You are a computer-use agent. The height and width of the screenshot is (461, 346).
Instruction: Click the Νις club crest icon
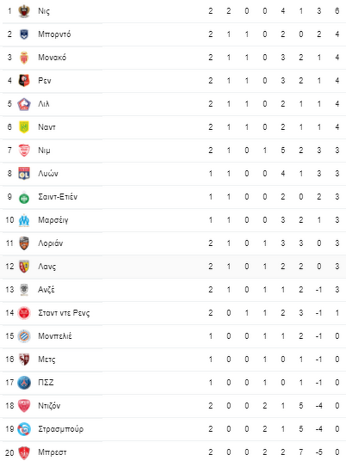(x=24, y=11)
